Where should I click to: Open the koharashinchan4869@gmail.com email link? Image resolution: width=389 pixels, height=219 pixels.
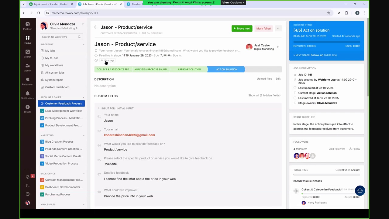tap(129, 135)
